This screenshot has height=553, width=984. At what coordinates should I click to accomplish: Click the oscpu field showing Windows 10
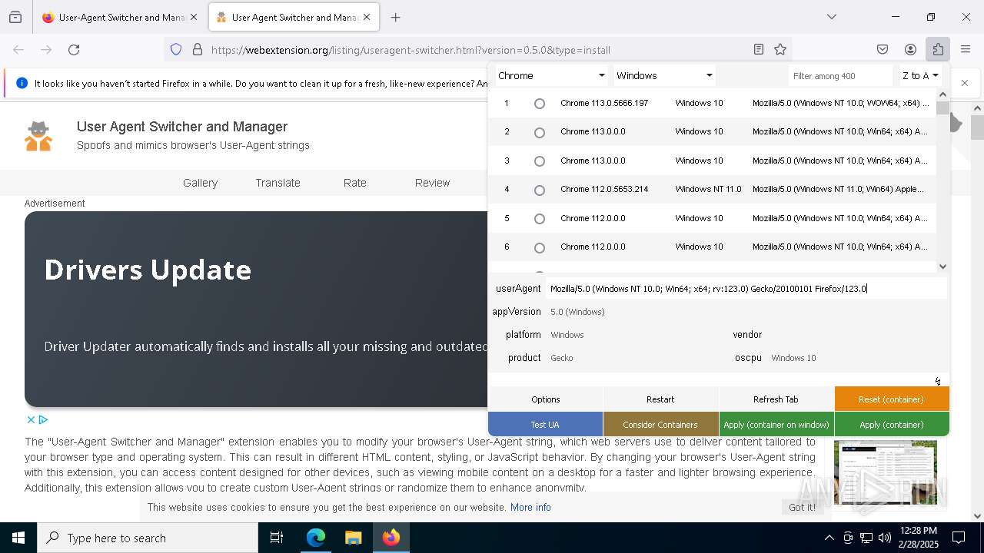point(857,358)
